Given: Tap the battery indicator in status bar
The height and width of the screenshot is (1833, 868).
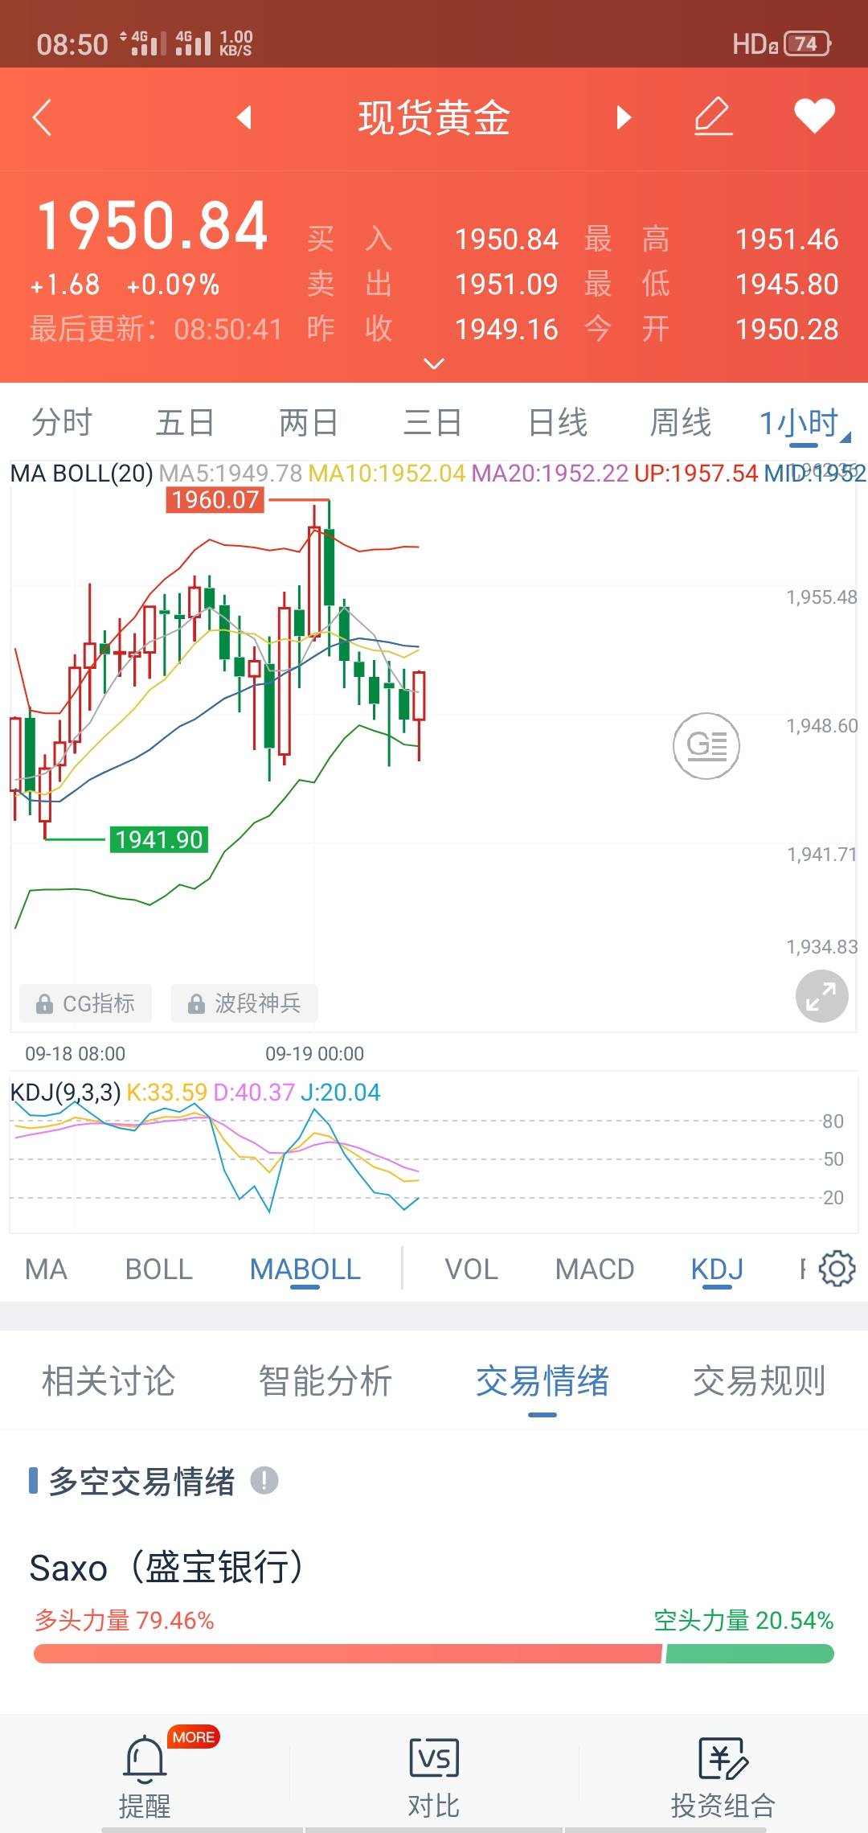Looking at the screenshot, I should [x=807, y=43].
